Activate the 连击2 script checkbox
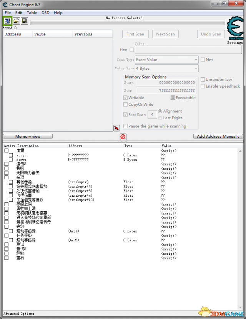Screen dimensions: 246x319 (x=6, y=164)
